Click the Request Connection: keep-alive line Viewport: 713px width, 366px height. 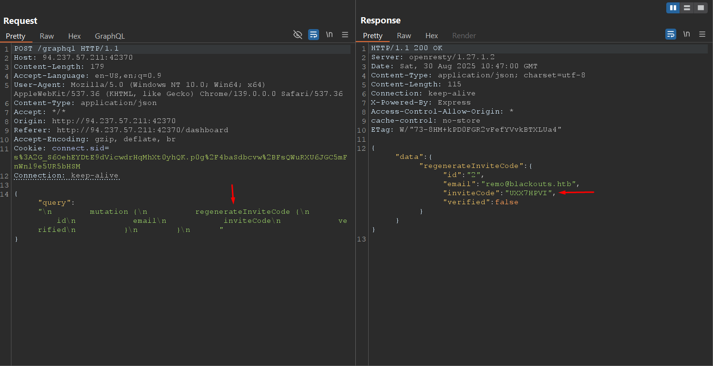(x=66, y=176)
